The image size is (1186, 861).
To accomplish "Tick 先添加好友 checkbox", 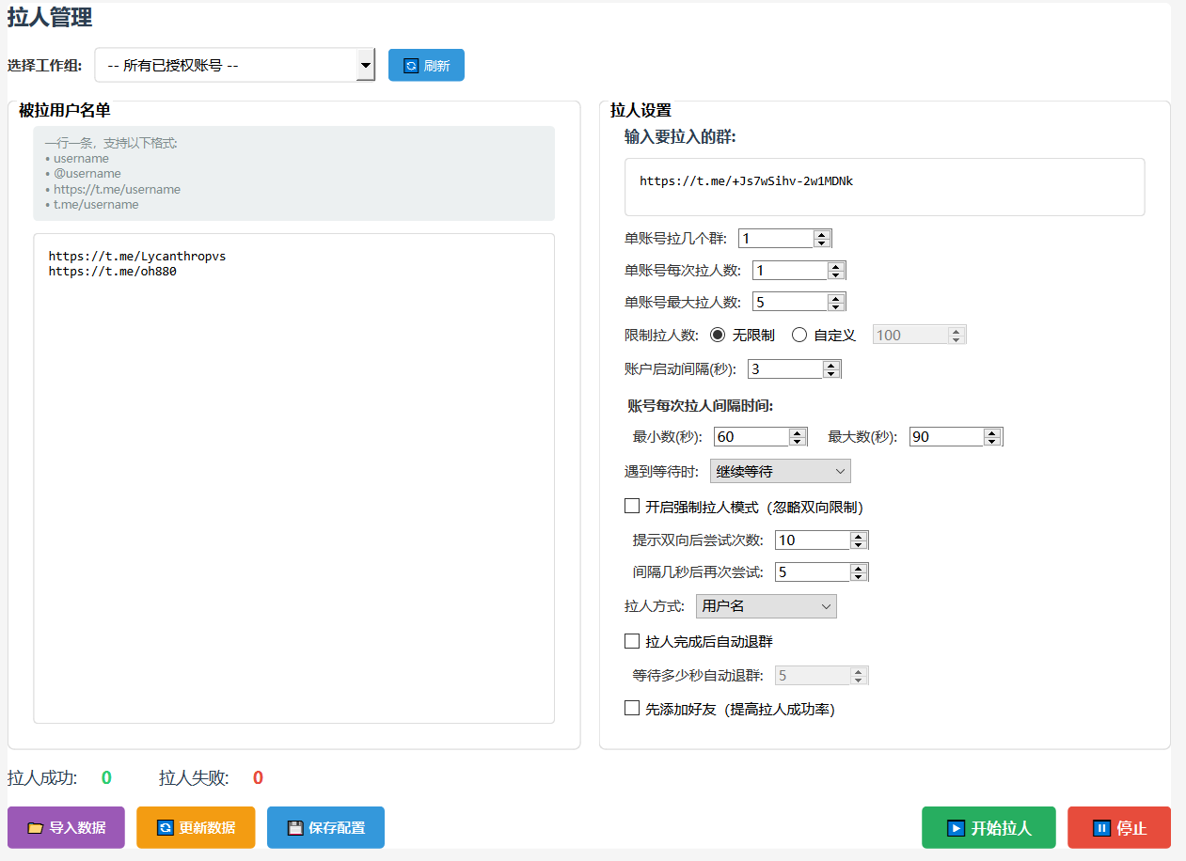I will click(632, 709).
